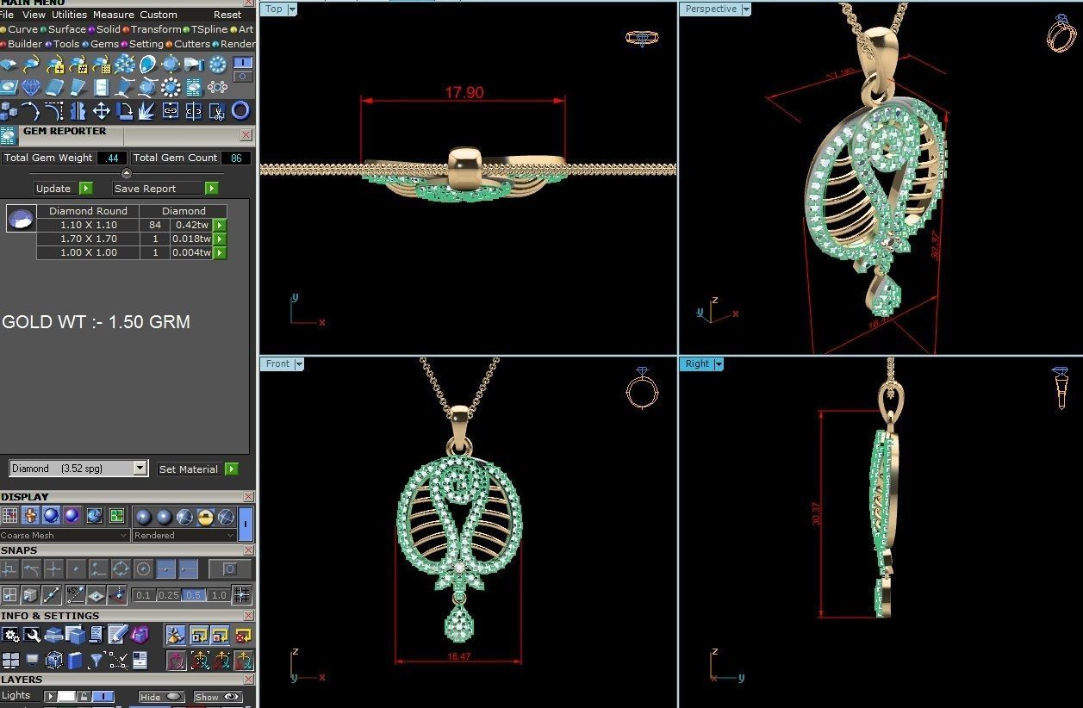Viewport: 1083px width, 708px height.
Task: Toggle the 45 degree angle snap
Action: coord(75,594)
